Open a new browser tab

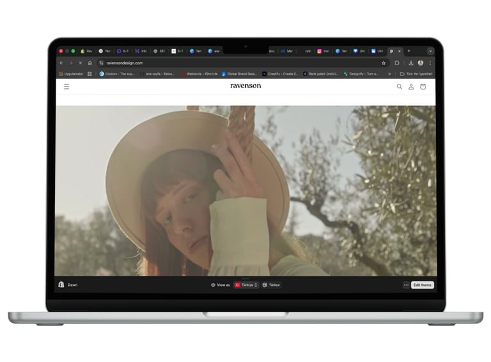pos(409,51)
